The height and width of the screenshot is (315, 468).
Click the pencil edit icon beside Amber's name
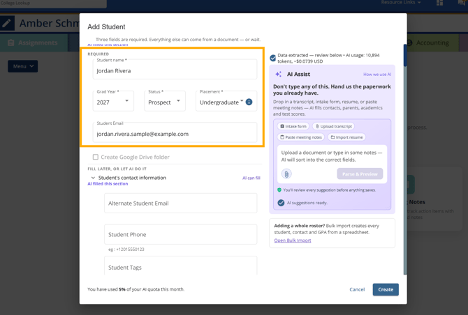point(6,23)
